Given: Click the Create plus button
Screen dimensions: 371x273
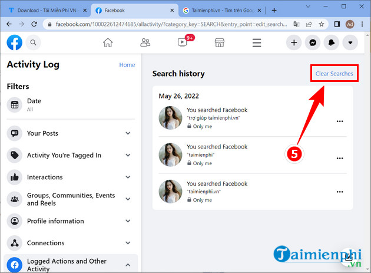Looking at the screenshot, I should click(x=294, y=42).
